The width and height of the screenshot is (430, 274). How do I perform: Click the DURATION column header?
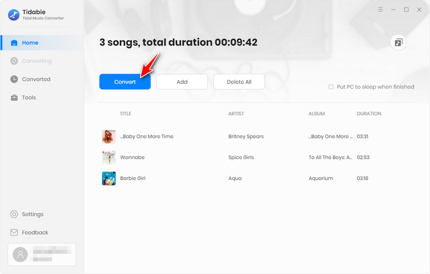point(369,113)
